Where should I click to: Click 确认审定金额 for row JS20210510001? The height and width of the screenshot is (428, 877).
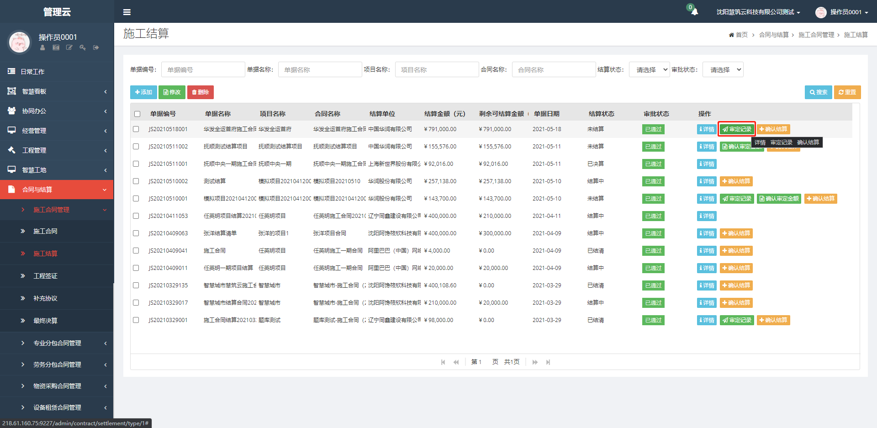pos(779,199)
